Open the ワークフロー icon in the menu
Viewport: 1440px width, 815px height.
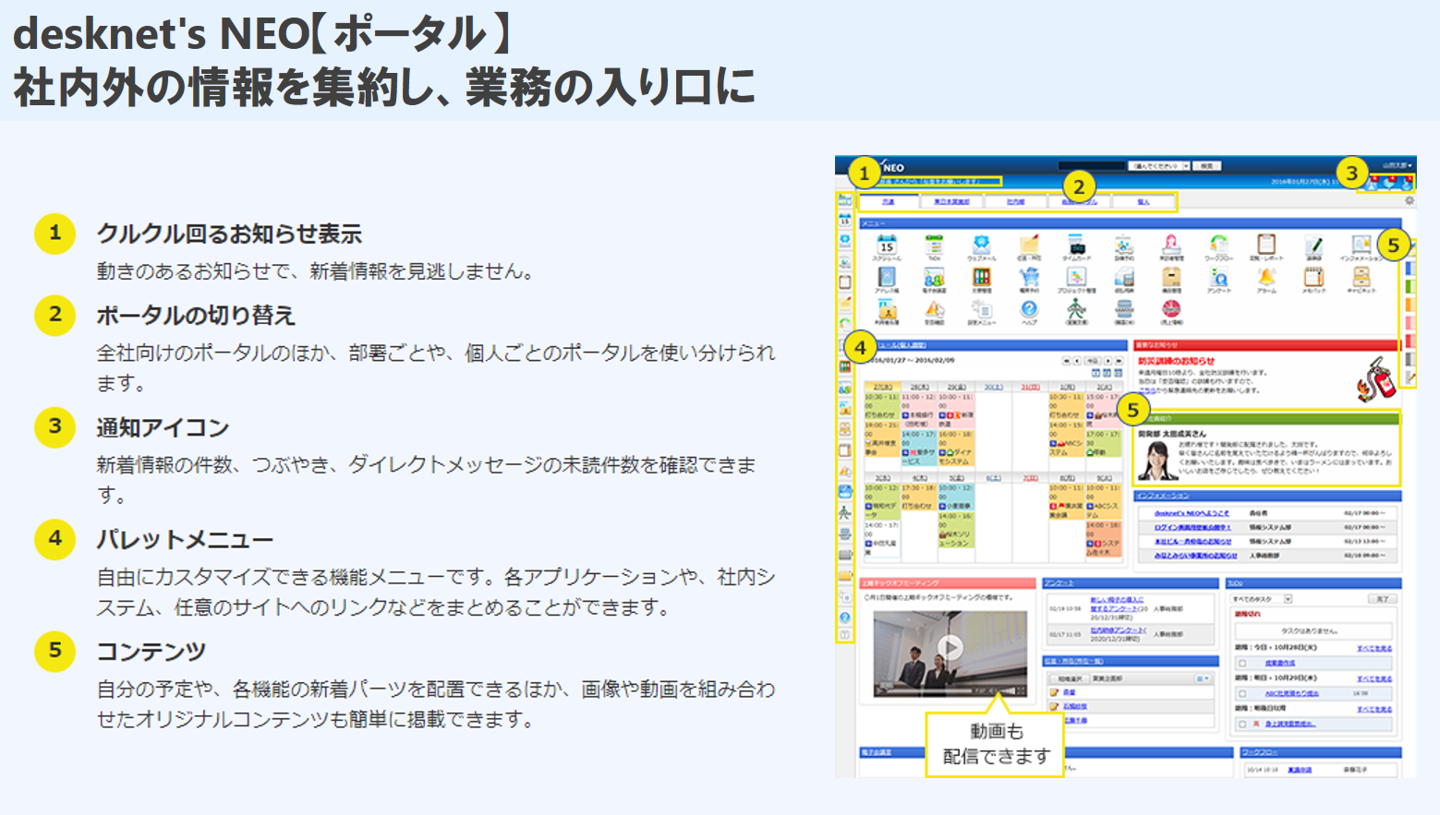point(1218,246)
